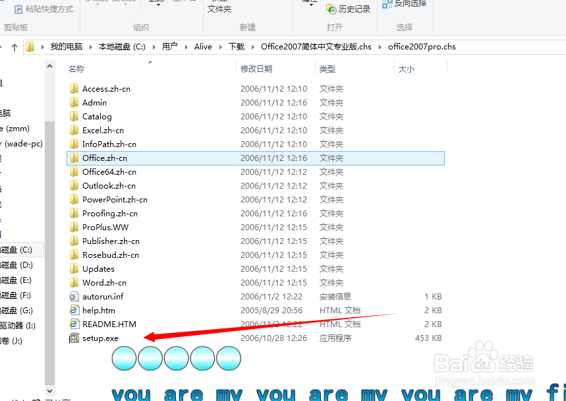Click the scrollbar down arrow
566x401 pixels.
tap(49, 389)
